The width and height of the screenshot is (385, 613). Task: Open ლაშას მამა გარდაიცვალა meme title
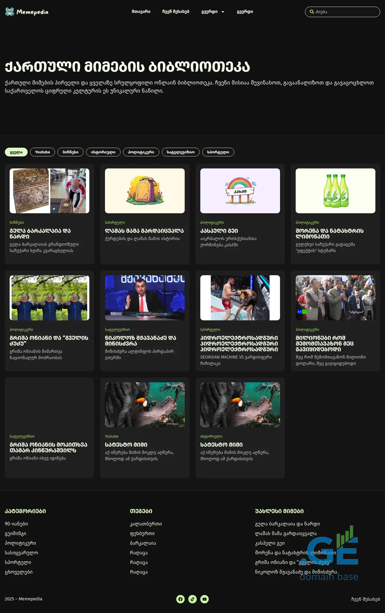(x=144, y=231)
